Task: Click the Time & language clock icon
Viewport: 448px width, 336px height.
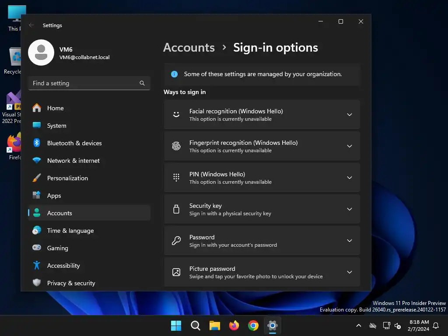Action: [x=37, y=230]
